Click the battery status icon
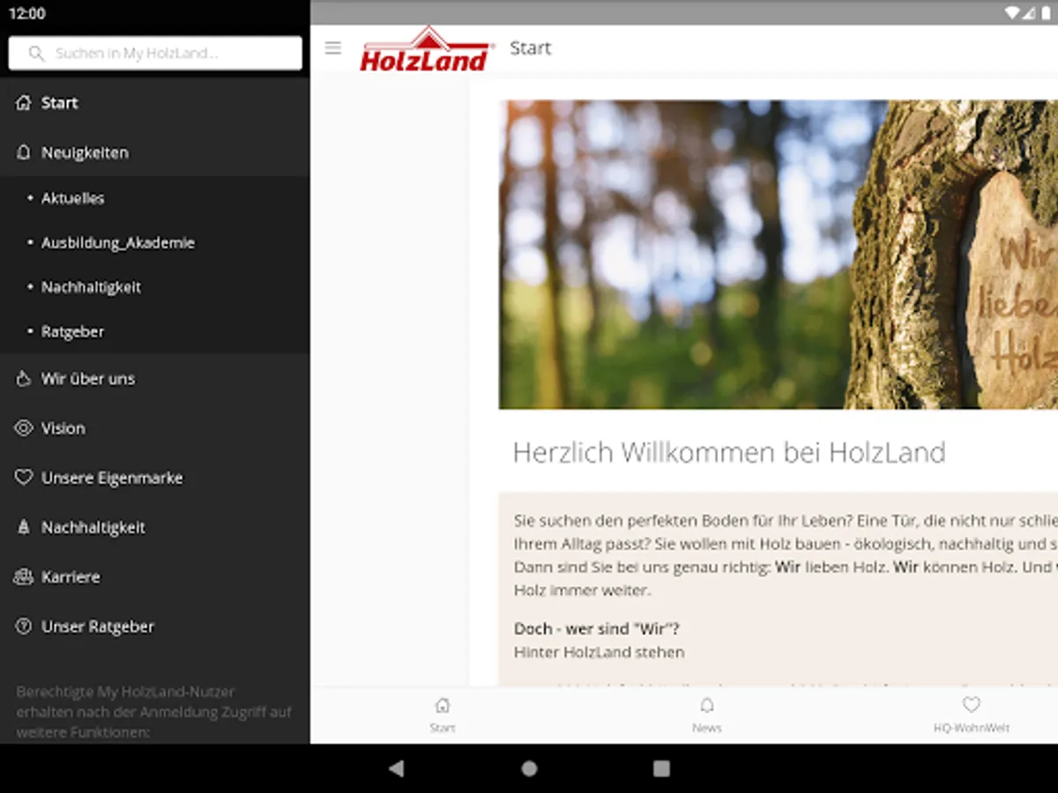This screenshot has height=793, width=1058. [1046, 13]
